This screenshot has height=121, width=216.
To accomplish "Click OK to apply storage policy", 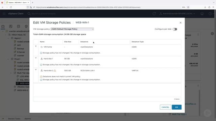I will click(x=177, y=107).
